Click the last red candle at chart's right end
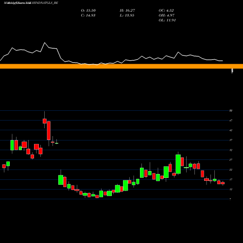 click(x=223, y=183)
